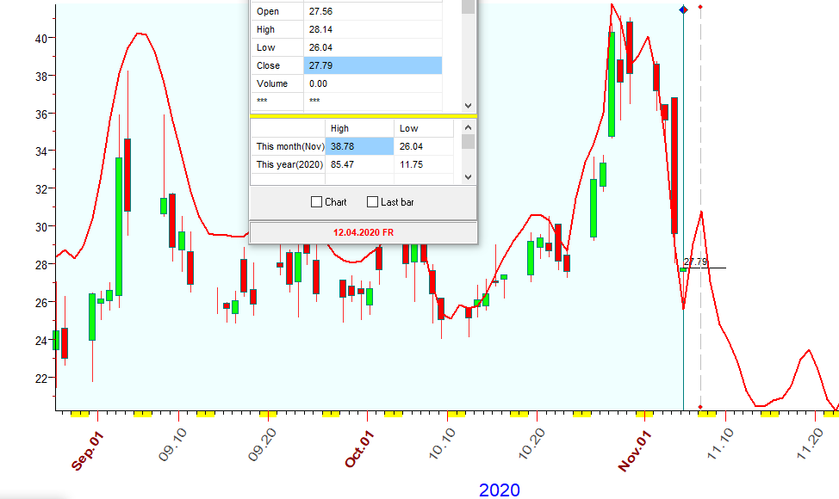Select the Low value 26.04 in price table
The image size is (839, 499).
[373, 47]
